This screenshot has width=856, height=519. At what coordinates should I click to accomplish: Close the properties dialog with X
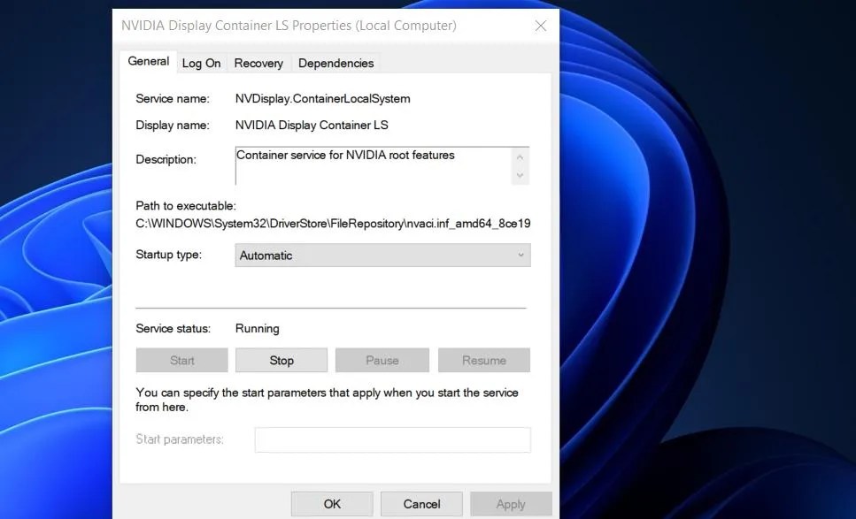(541, 26)
